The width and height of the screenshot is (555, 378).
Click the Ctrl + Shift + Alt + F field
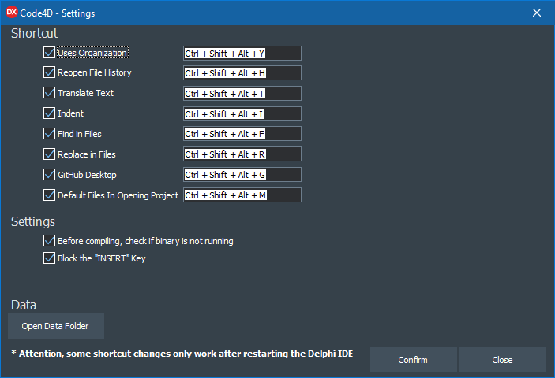pos(242,134)
